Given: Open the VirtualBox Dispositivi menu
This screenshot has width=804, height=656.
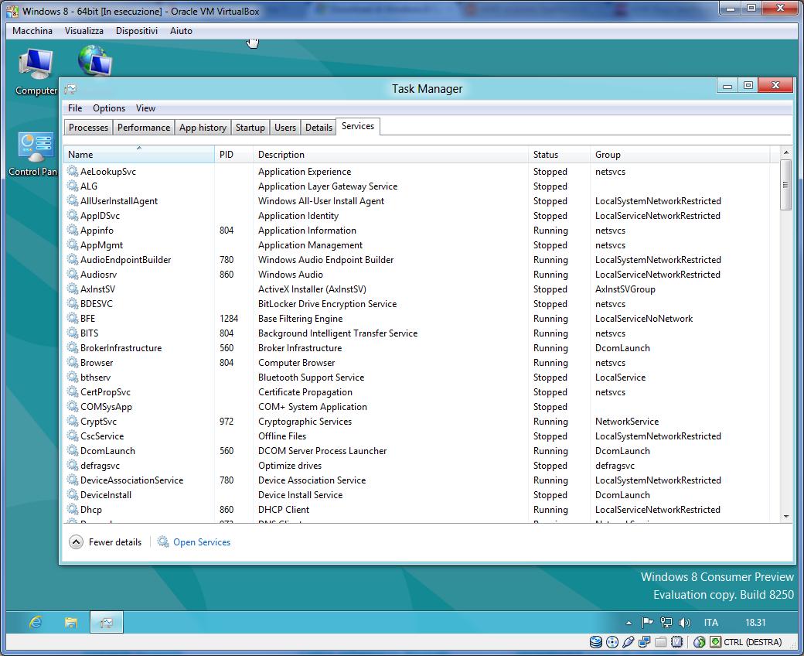Looking at the screenshot, I should pos(136,31).
